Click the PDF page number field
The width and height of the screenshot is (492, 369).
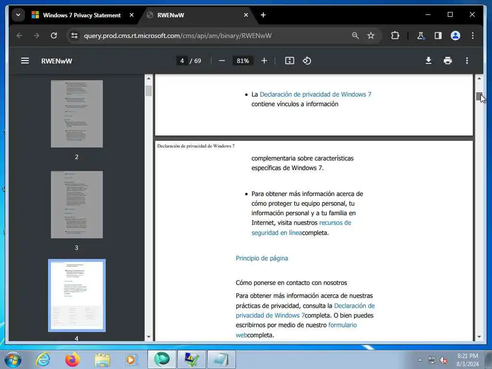(182, 61)
